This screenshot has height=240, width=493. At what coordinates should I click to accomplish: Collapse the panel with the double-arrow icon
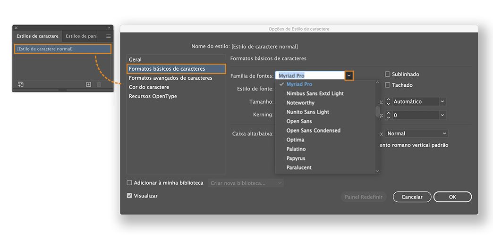click(109, 28)
